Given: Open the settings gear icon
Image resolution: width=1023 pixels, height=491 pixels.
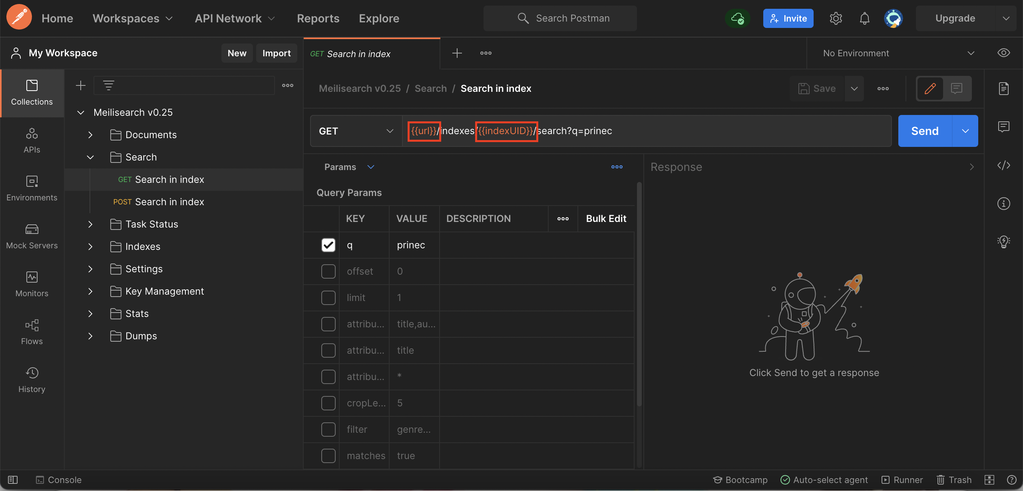Looking at the screenshot, I should click(x=836, y=18).
